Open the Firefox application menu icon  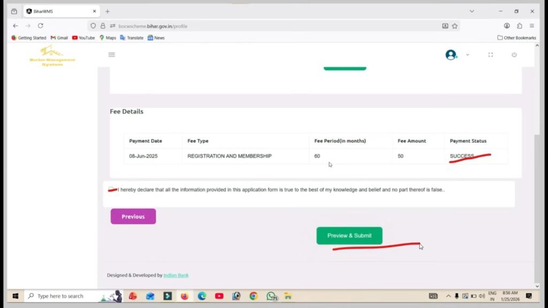531,25
